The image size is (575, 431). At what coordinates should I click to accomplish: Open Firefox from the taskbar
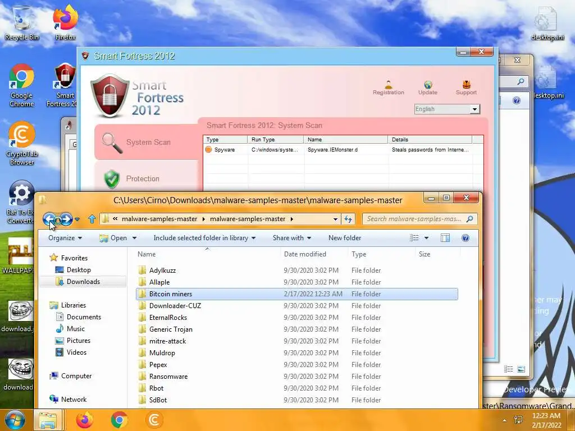[x=84, y=420]
